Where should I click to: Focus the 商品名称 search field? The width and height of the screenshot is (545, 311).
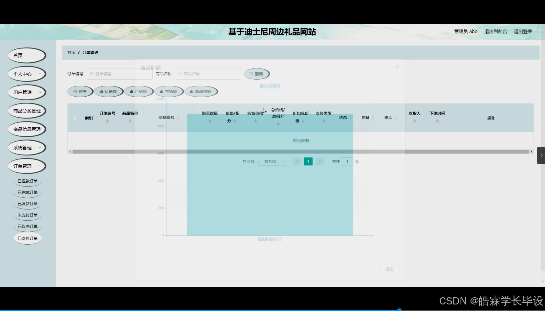coord(208,74)
